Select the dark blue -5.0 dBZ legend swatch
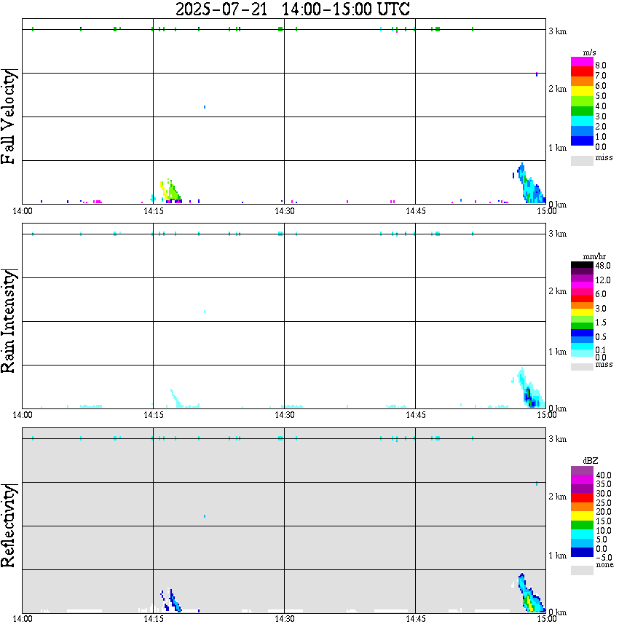The height and width of the screenshot is (632, 619). 582,552
